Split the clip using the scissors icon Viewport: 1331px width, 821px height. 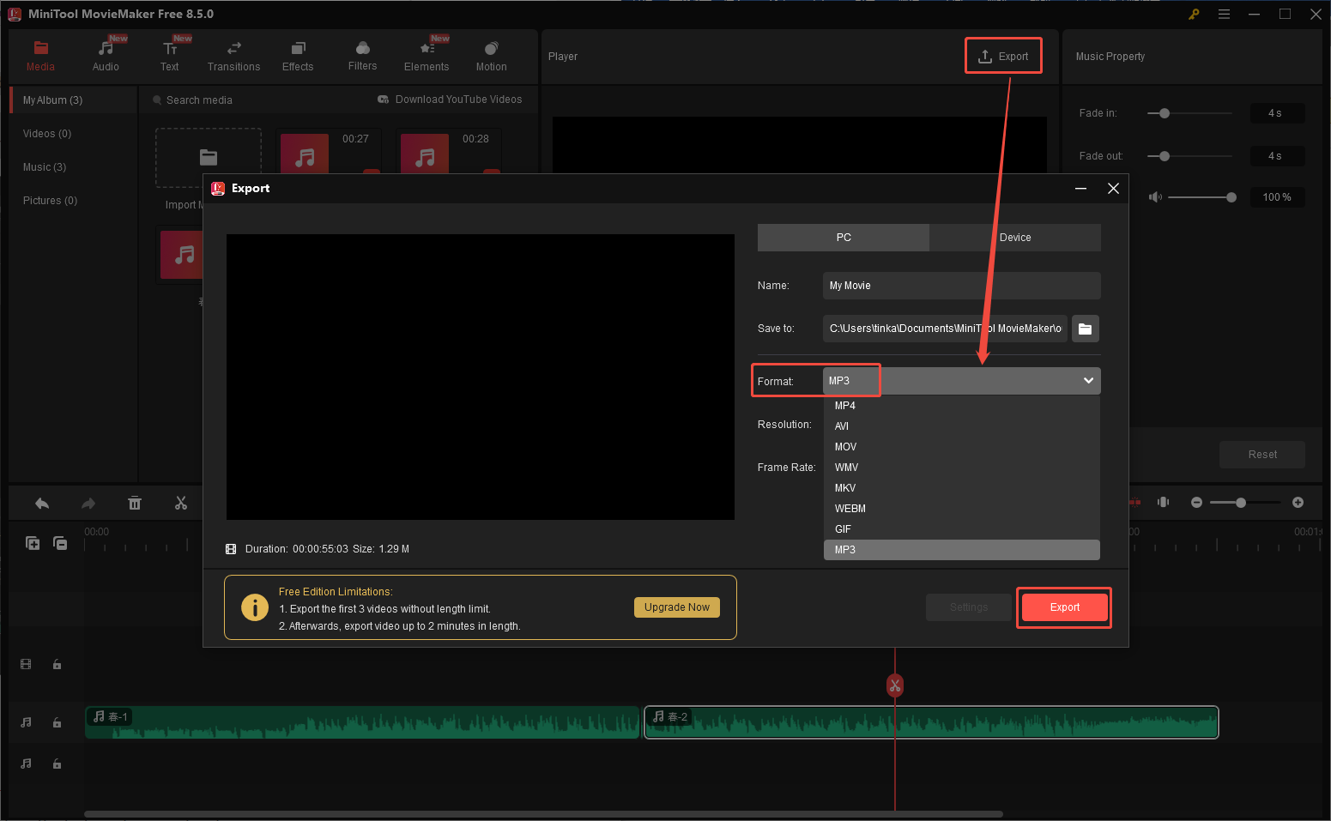click(x=181, y=503)
